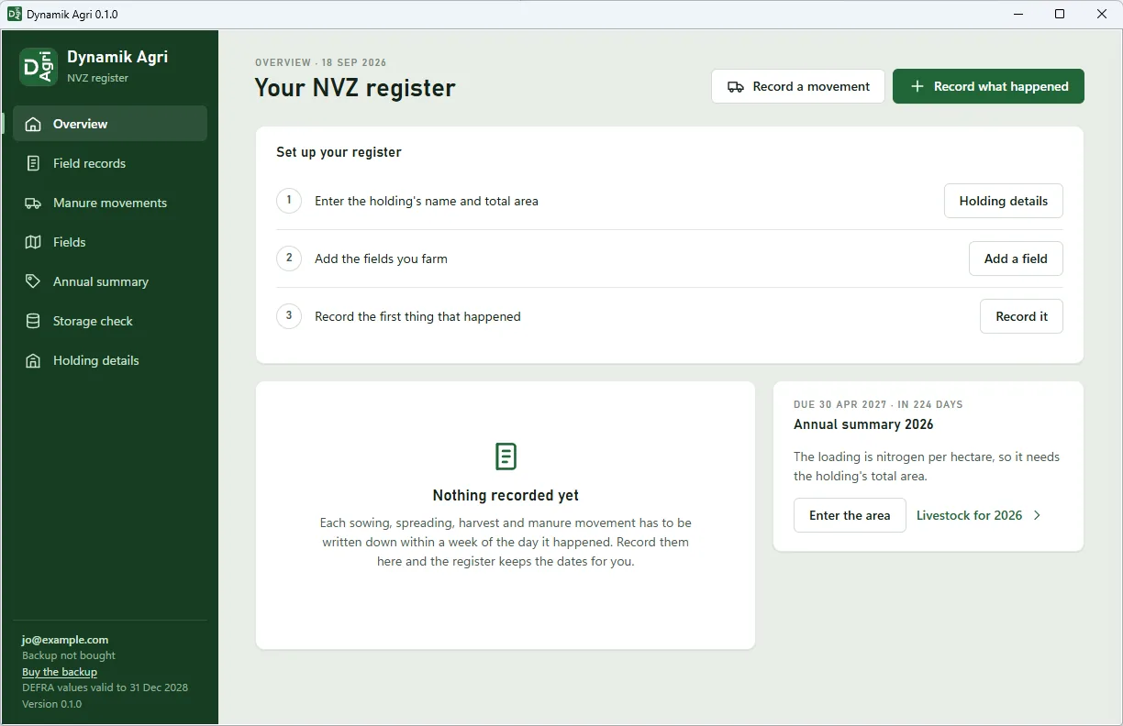The image size is (1123, 726).
Task: Open Holding details from the sidebar
Action: (110, 360)
